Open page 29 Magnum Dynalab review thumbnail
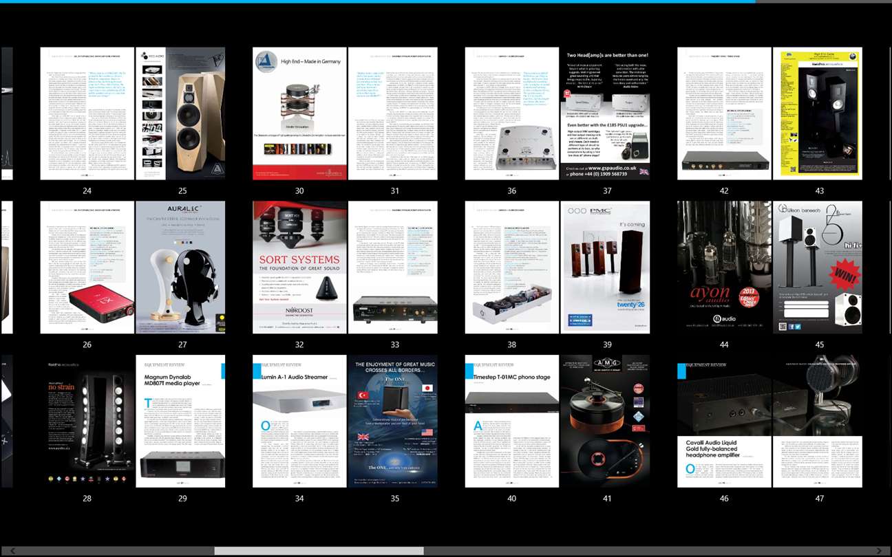892x557 pixels. 180,422
